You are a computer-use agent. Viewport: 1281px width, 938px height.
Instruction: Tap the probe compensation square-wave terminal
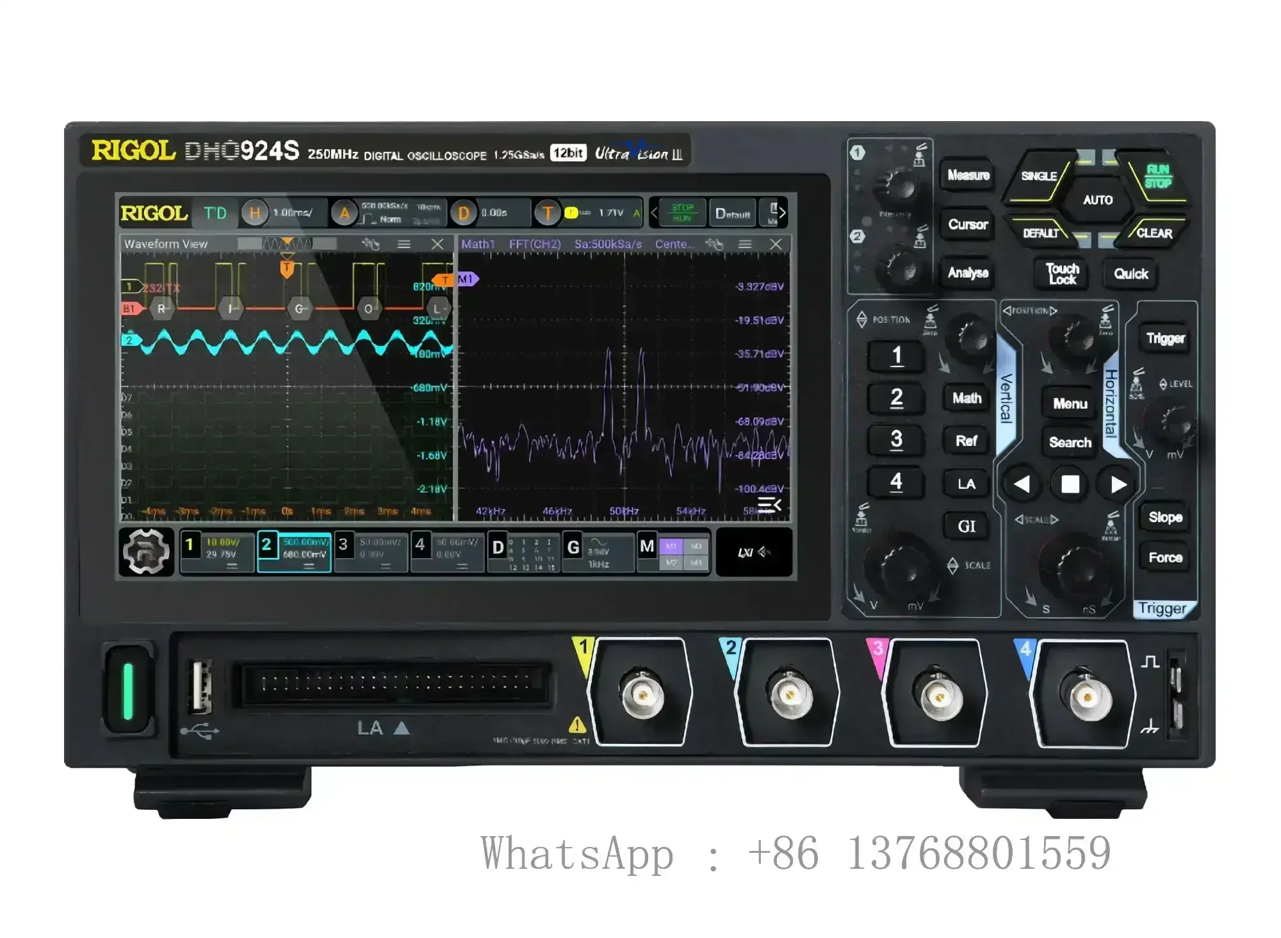coord(1175,676)
